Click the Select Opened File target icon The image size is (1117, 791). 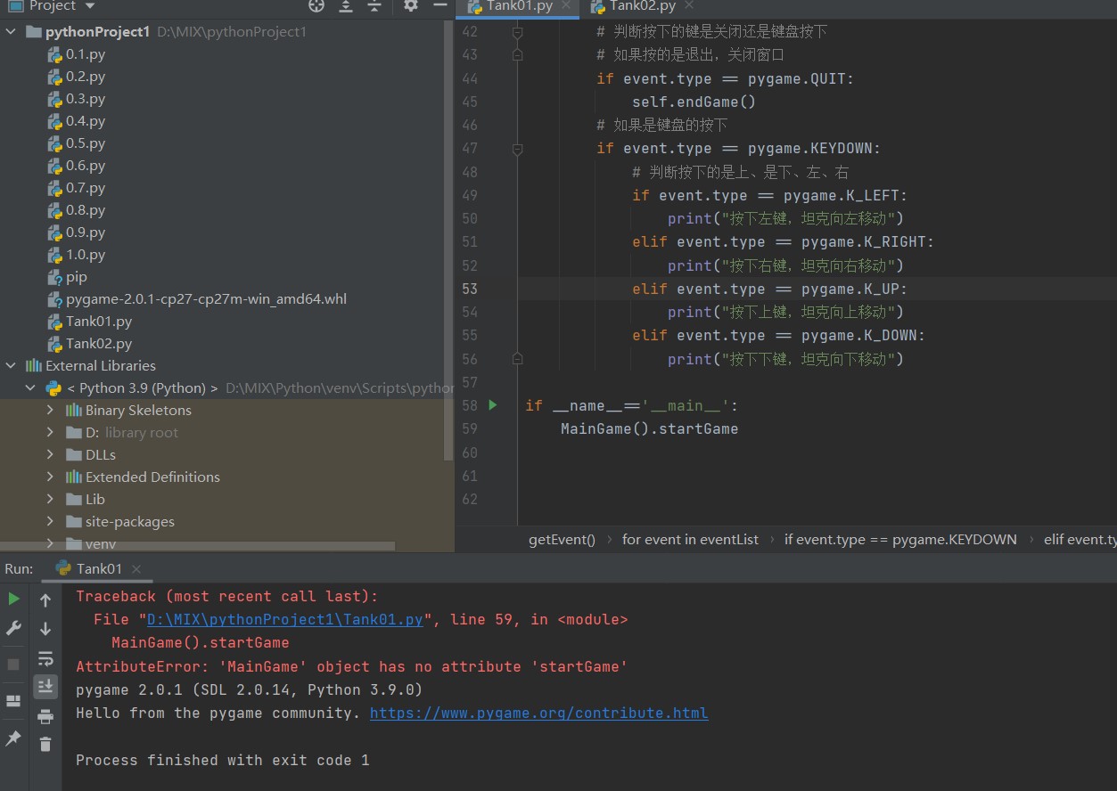point(316,6)
